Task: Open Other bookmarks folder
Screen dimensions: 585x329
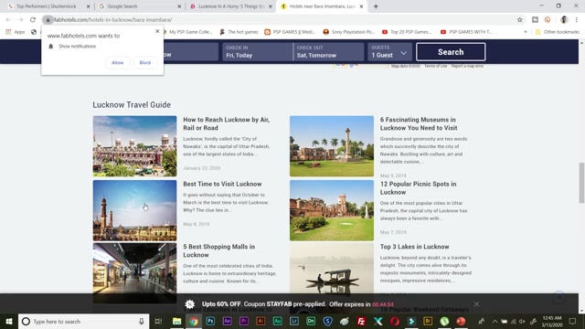Action: (x=558, y=32)
